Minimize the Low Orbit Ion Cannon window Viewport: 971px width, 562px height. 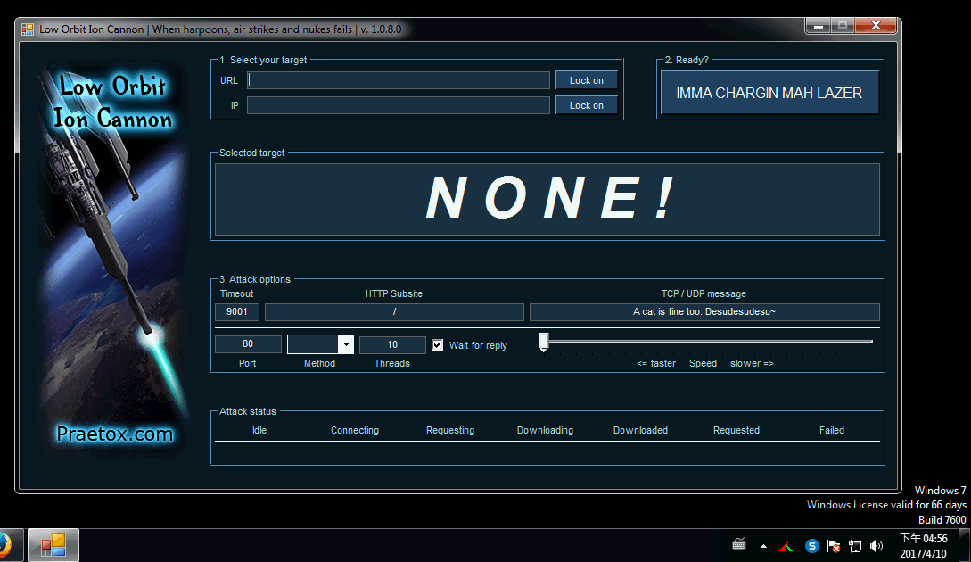coord(818,25)
